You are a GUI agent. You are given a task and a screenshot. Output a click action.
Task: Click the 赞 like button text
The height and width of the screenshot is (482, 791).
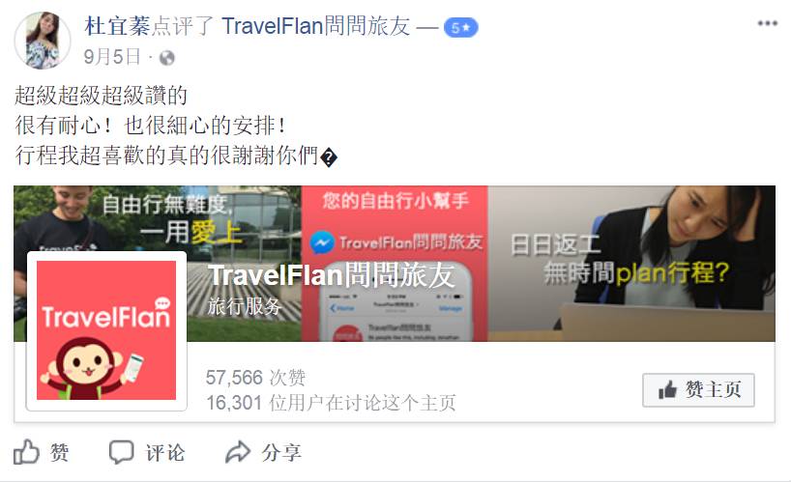click(60, 452)
